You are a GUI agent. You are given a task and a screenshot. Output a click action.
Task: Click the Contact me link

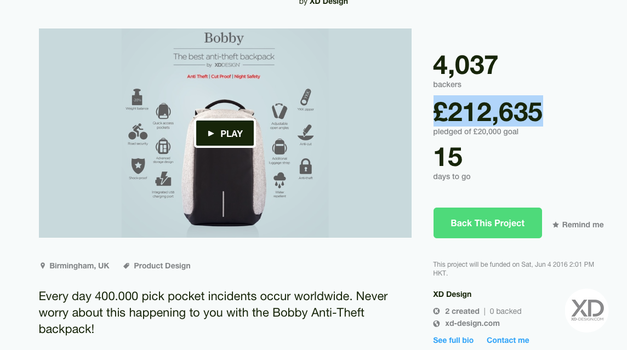(508, 340)
